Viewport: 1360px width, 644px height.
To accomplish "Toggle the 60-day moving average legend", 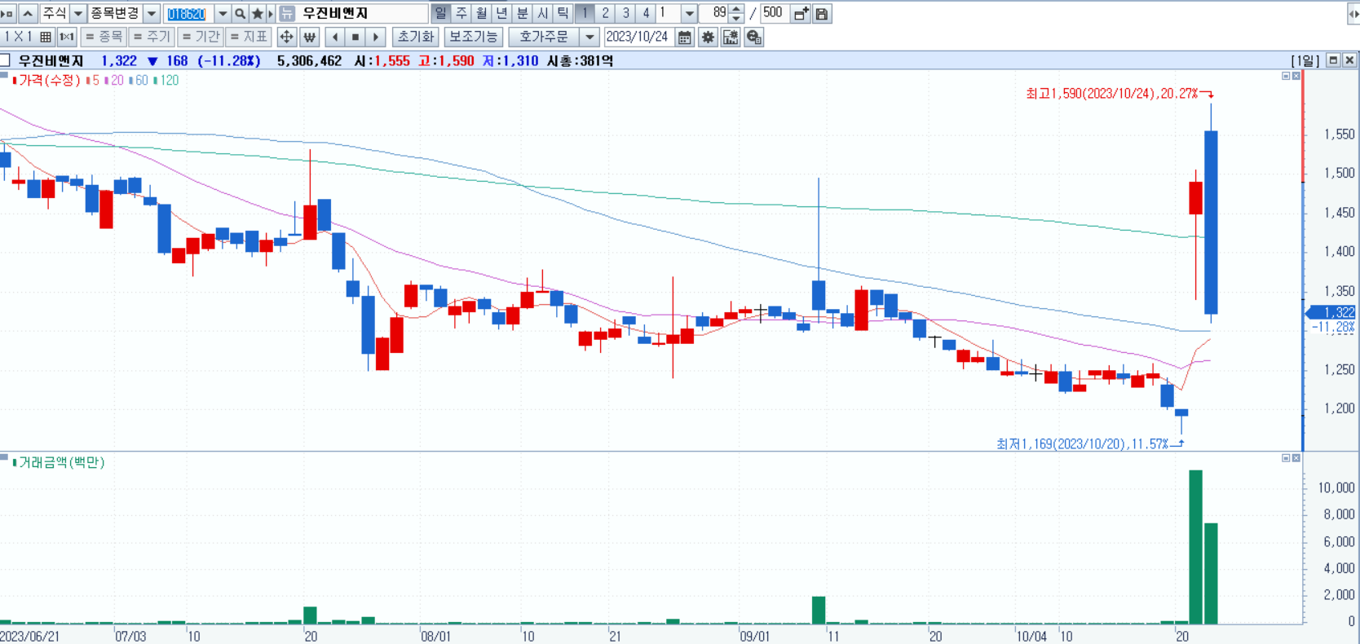I will coord(139,80).
